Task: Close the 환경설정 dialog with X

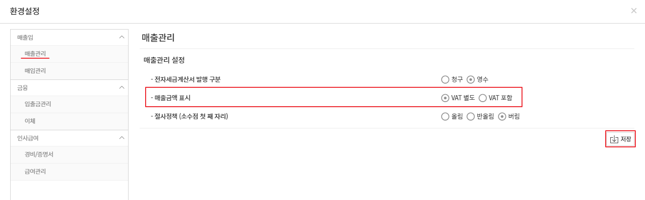Action: coord(633,11)
